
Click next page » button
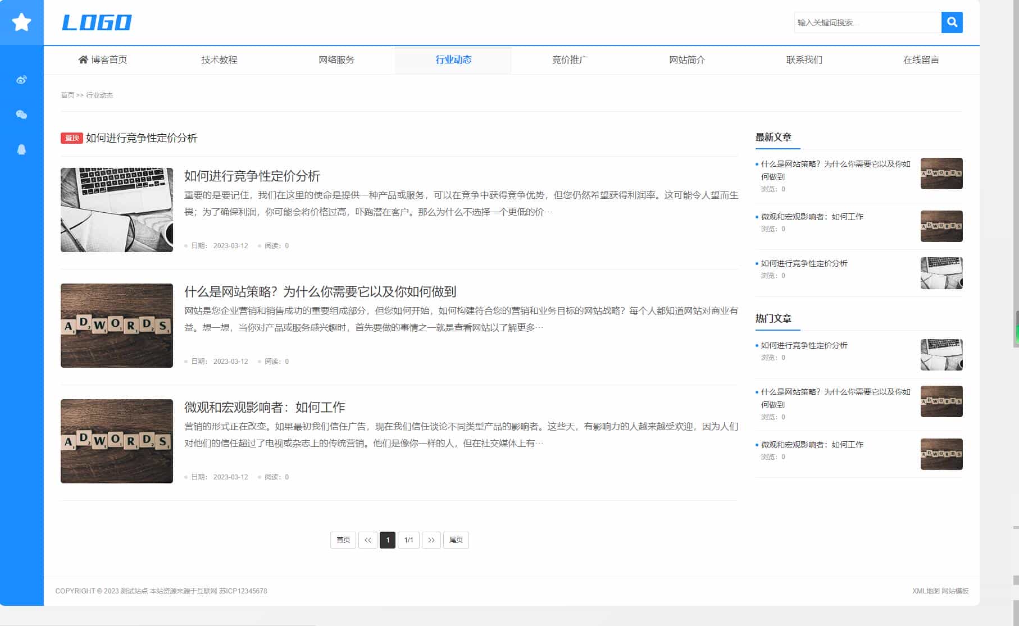[431, 540]
